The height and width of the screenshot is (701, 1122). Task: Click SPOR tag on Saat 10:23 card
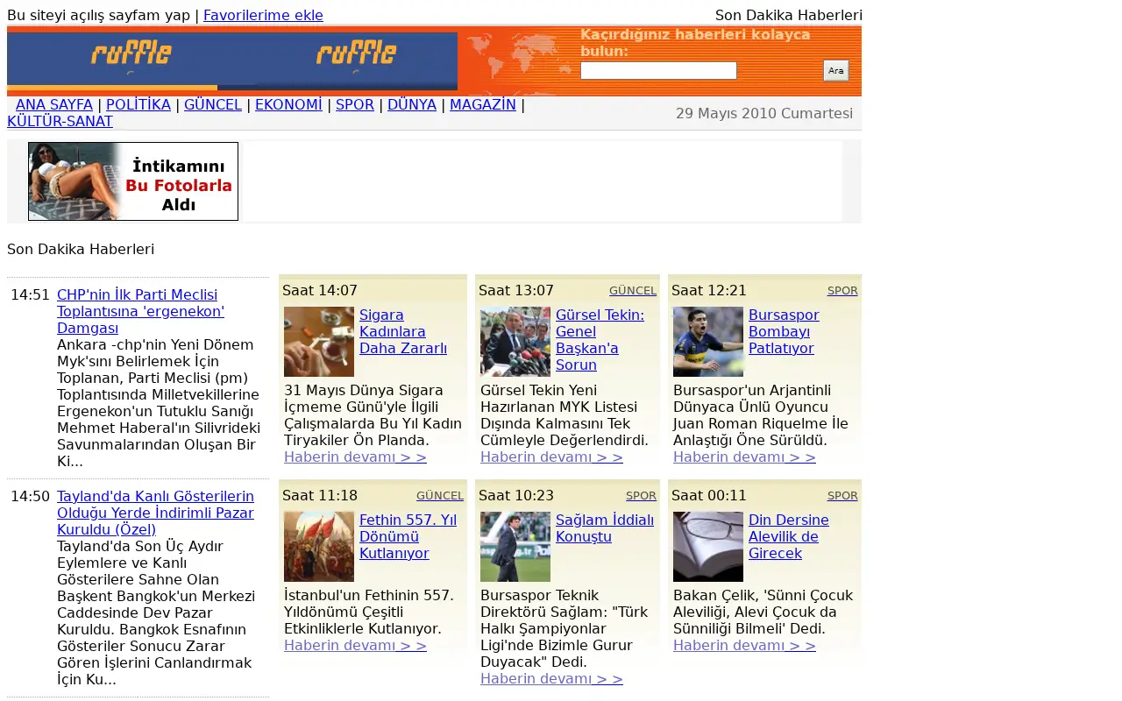pyautogui.click(x=641, y=495)
